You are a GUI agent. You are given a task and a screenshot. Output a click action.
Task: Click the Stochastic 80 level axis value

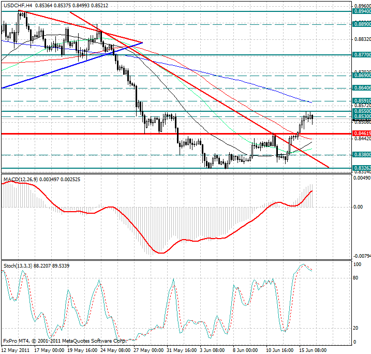pyautogui.click(x=355, y=278)
